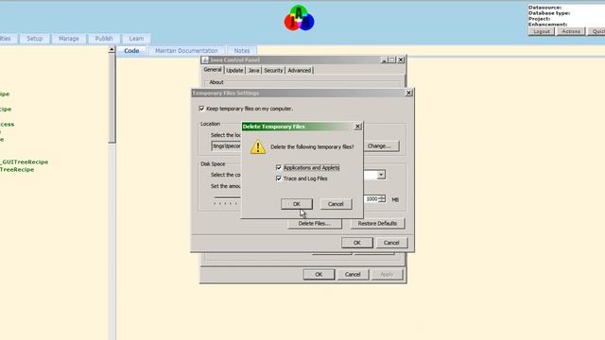Select the Code tab
The width and height of the screenshot is (605, 340).
(131, 51)
